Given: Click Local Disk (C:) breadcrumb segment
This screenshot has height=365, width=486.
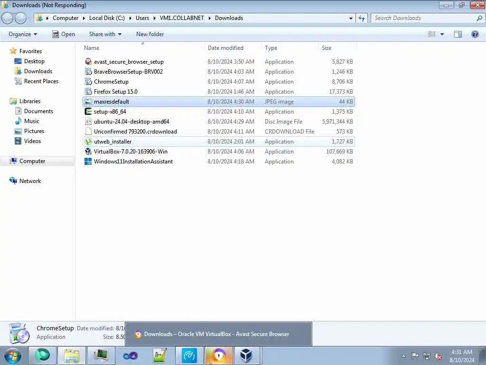Looking at the screenshot, I should click(107, 18).
